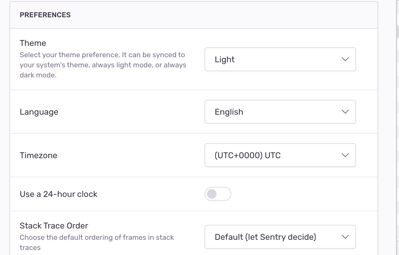Screen dimensions: 399x255
Task: Click the Language dropdown arrow
Action: click(x=345, y=112)
